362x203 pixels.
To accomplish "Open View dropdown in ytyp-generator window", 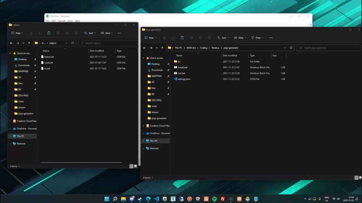I will pos(240,38).
